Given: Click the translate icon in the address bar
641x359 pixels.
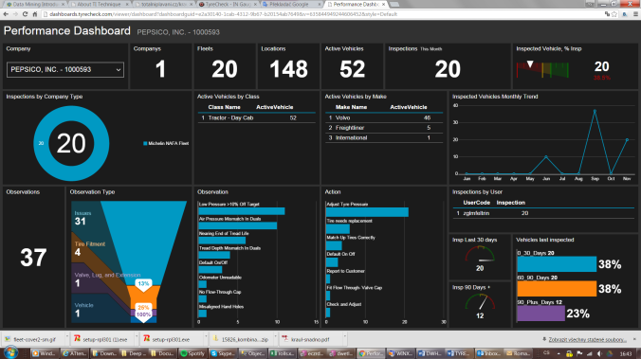Looking at the screenshot, I should point(607,14).
